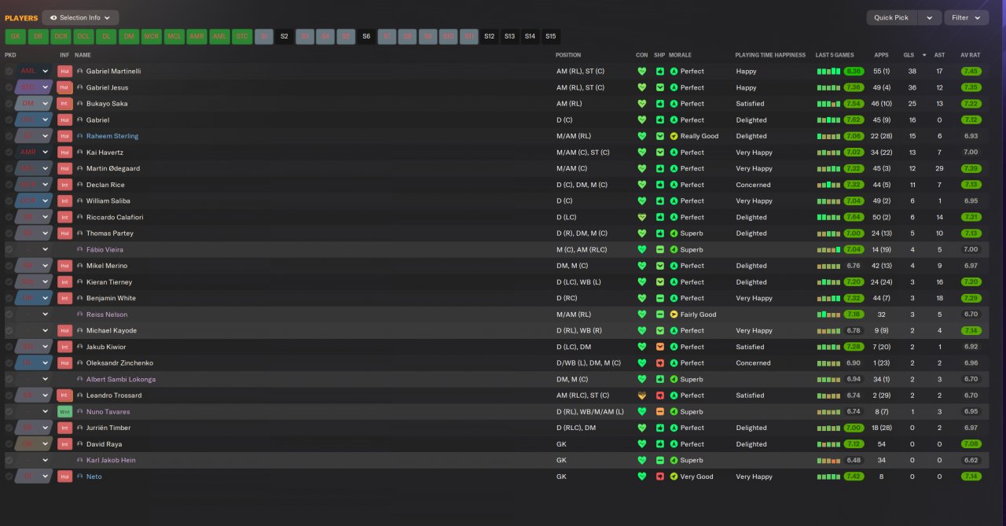Open Raheem Sterling's player profile link

point(112,136)
